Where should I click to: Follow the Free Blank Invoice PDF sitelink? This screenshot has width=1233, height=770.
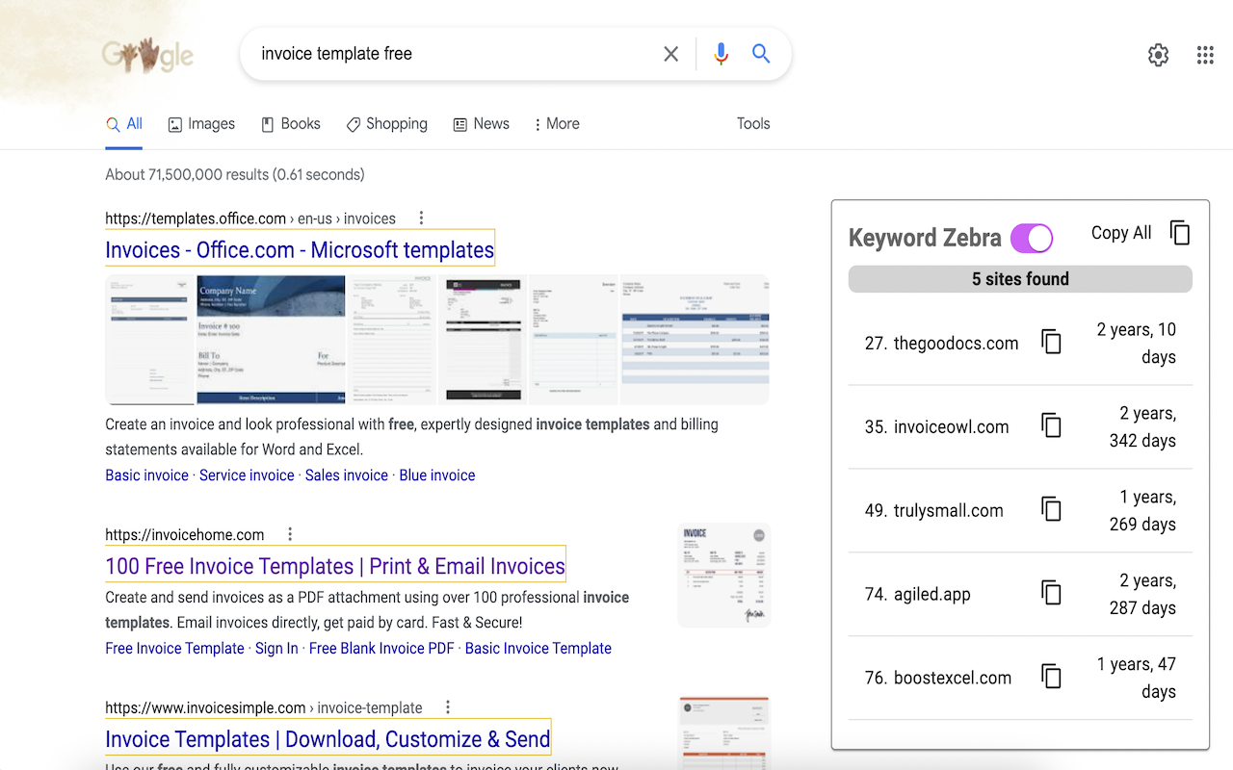coord(381,649)
